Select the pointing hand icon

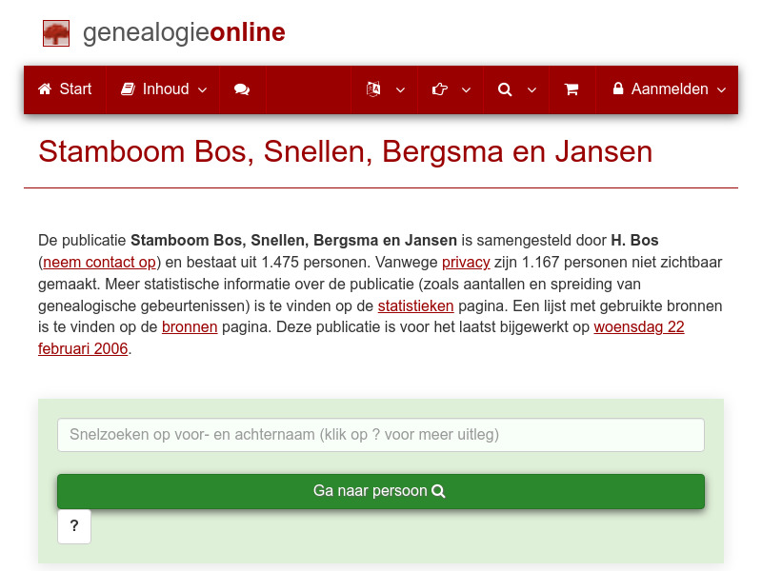439,89
